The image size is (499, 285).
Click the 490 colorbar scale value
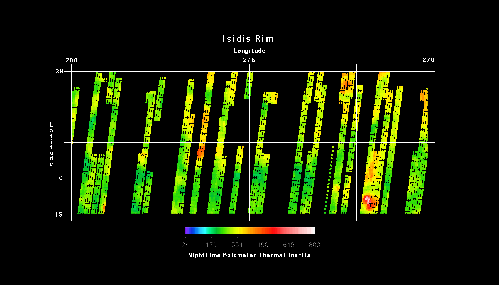pyautogui.click(x=263, y=245)
